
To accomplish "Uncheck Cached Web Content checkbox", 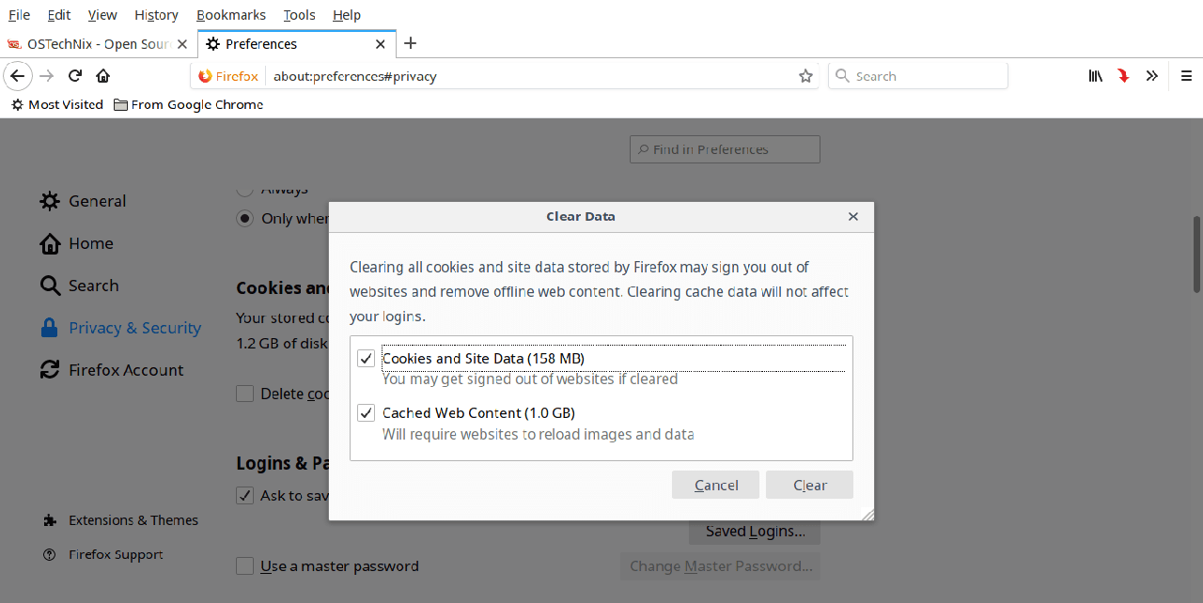I will click(367, 412).
